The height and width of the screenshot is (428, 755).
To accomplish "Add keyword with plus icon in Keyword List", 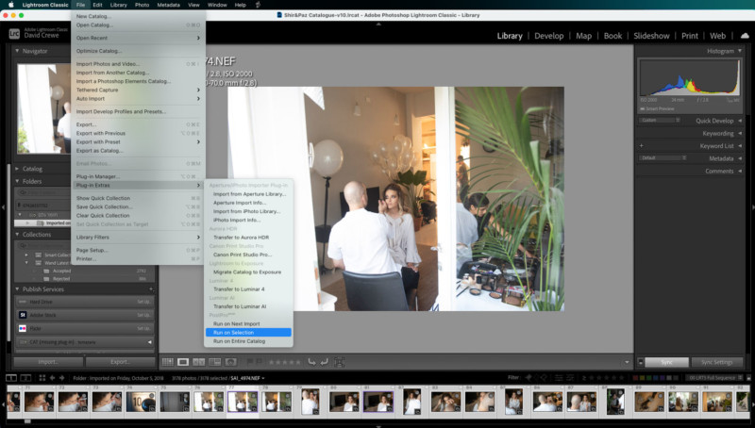I will click(641, 146).
